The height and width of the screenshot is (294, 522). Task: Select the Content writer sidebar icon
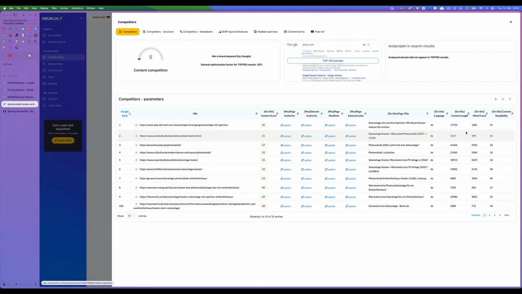tap(45, 57)
